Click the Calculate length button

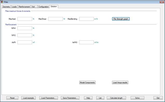(x=116, y=98)
